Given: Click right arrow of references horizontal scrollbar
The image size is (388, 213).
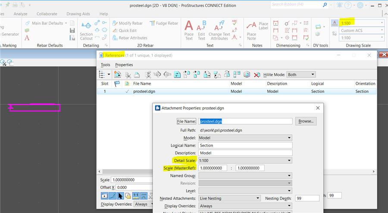Looking at the screenshot, I should tap(374, 172).
